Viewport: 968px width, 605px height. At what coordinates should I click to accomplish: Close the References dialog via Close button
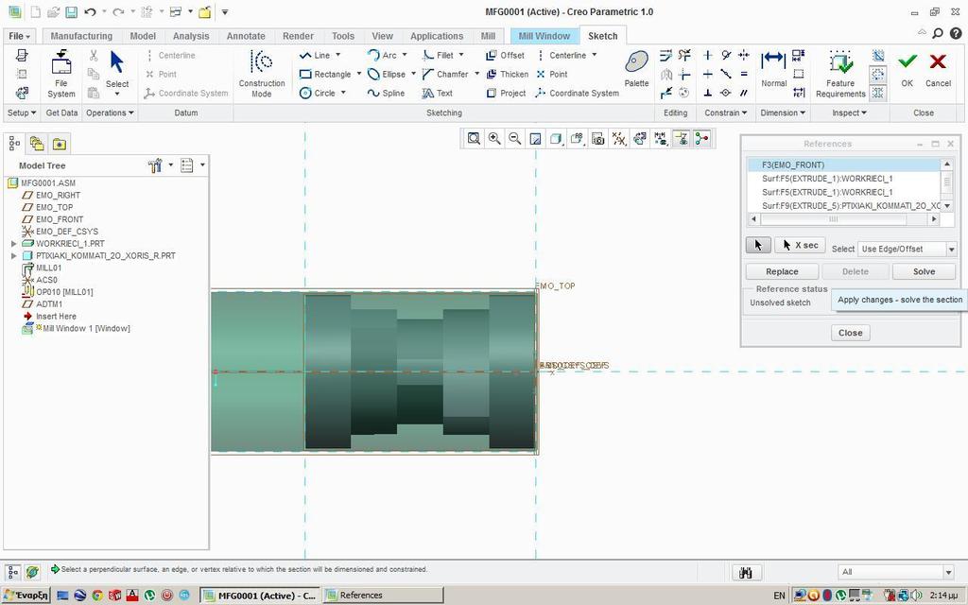850,333
